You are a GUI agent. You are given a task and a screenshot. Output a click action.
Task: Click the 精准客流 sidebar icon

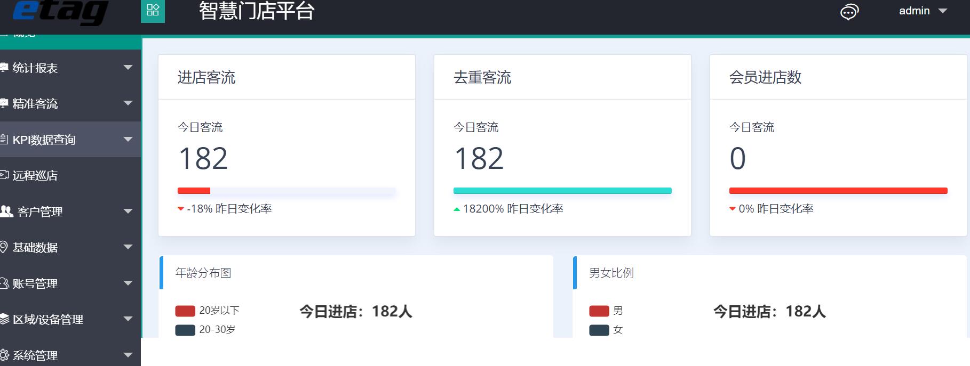4,103
